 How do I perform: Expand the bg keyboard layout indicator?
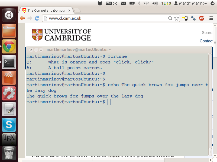pyautogui.click(x=112, y=3)
